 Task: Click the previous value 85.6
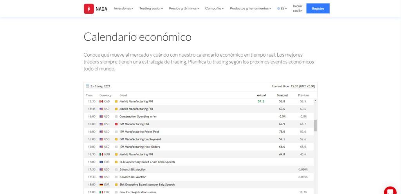click(303, 132)
